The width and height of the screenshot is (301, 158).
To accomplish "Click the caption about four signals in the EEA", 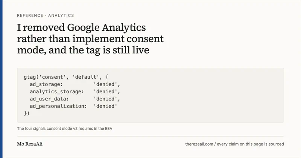I will click(x=64, y=129).
